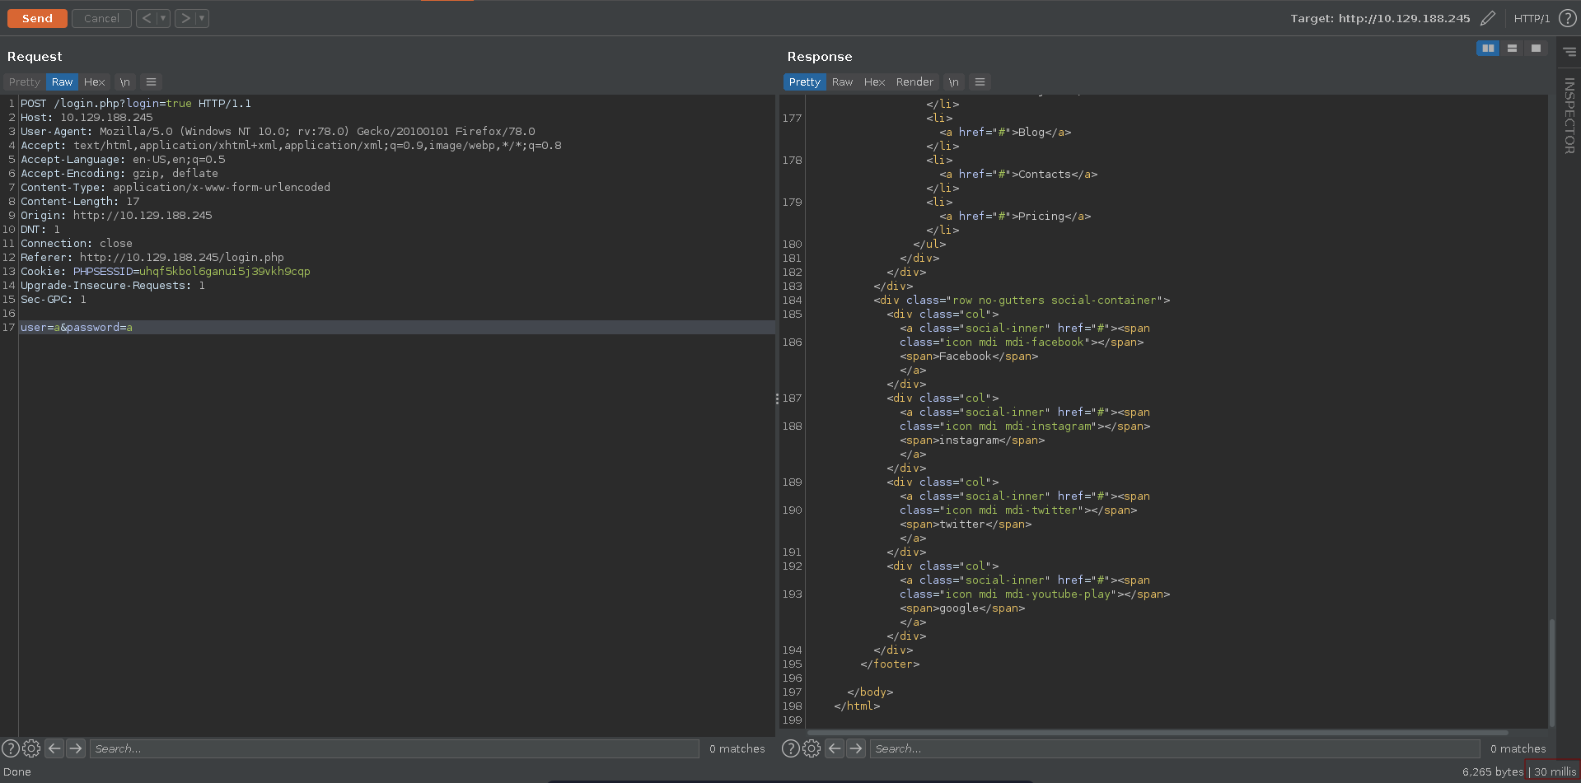Screen dimensions: 1581x783
Task: Open the next request history dropdown arrow
Action: (x=202, y=18)
